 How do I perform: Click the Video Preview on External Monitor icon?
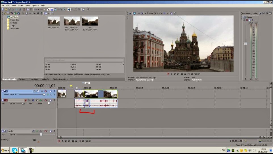pos(135,13)
